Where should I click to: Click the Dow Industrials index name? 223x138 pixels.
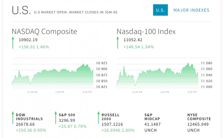click(29, 117)
